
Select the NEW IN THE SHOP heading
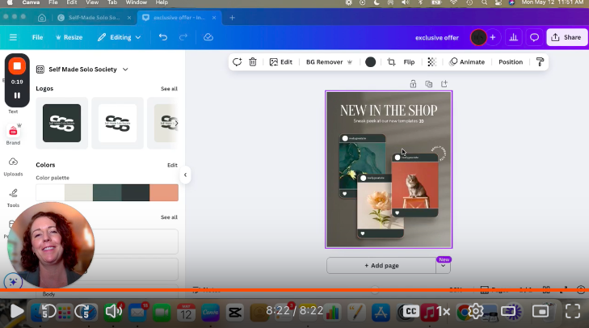coord(389,110)
